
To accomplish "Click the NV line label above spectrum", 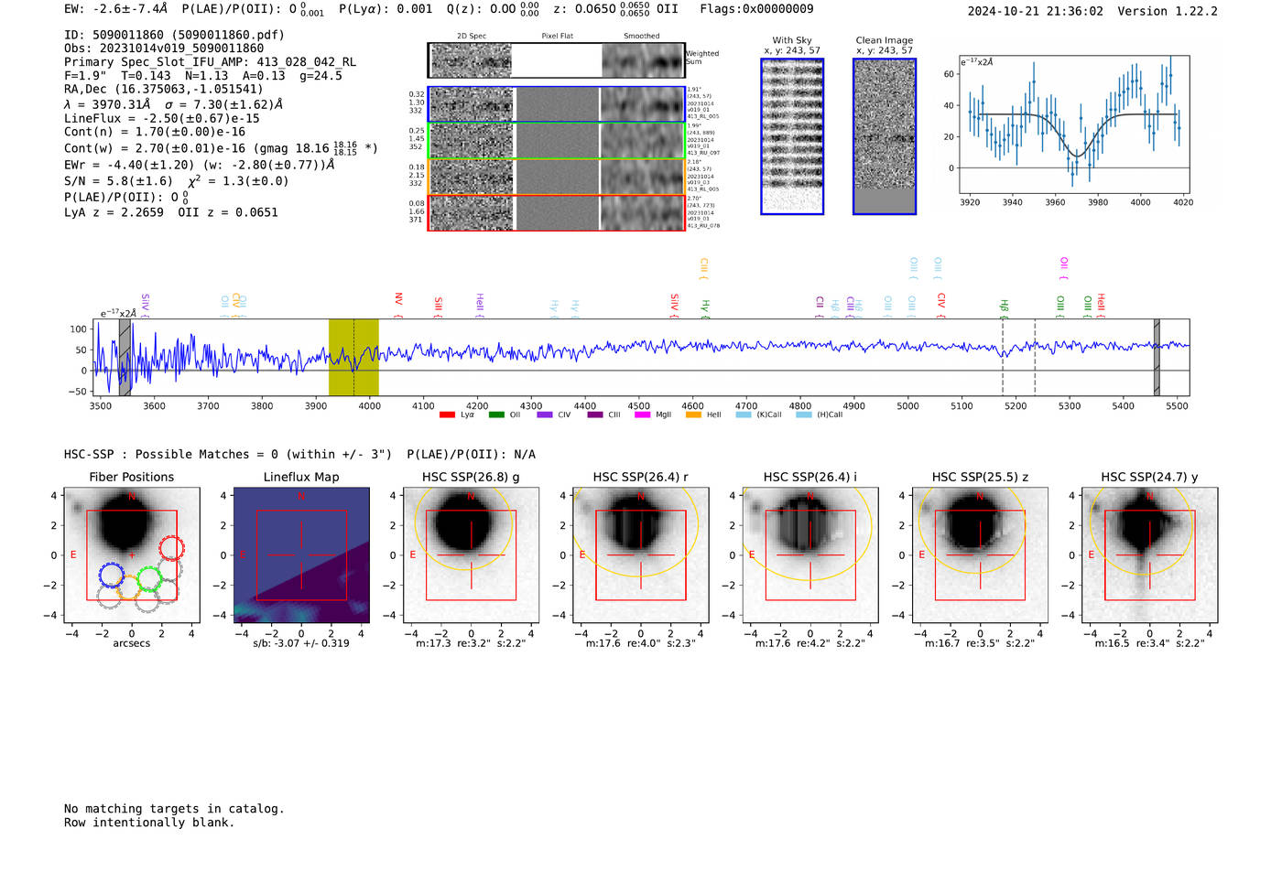I will [x=398, y=304].
